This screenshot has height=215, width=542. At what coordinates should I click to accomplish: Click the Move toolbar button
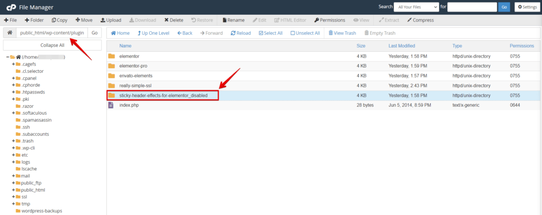tap(84, 20)
